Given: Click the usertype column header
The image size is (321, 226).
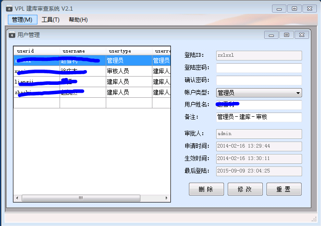Looking at the screenshot, I should 129,51.
